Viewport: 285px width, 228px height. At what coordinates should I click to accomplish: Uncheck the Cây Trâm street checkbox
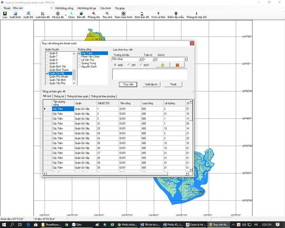click(x=79, y=53)
